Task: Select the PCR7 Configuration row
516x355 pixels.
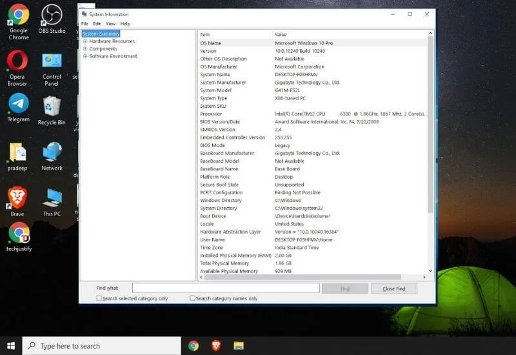Action: 313,192
